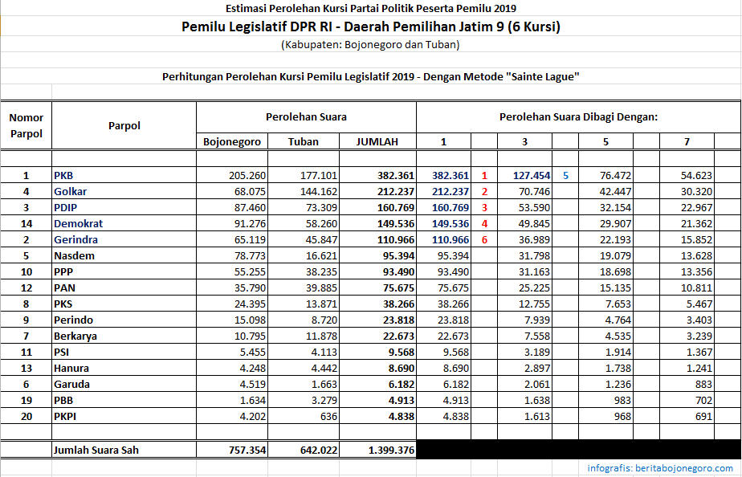Select the PKB party name cell
742x477 pixels.
(x=124, y=175)
